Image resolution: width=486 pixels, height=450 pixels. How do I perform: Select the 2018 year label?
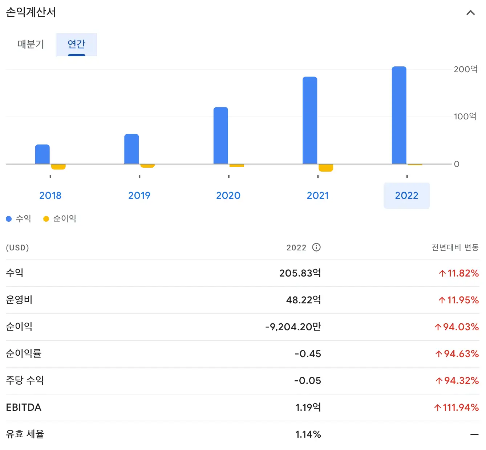50,195
